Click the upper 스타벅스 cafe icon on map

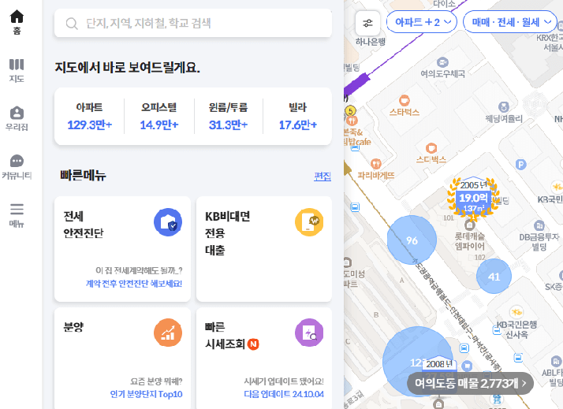[405, 100]
